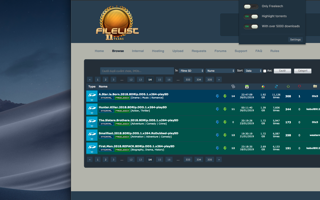Open the Upload menu item
This screenshot has height=200, width=320.
pyautogui.click(x=178, y=51)
